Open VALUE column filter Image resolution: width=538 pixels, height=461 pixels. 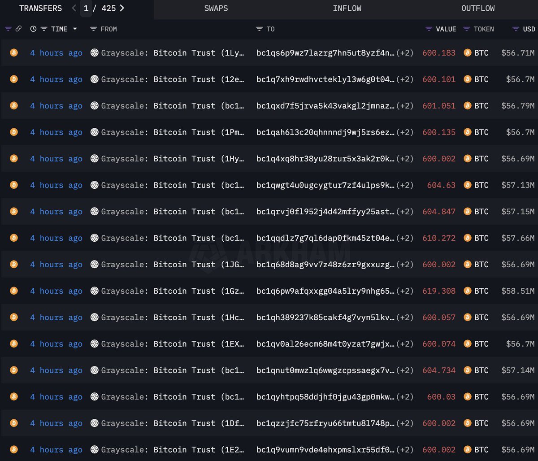pyautogui.click(x=429, y=29)
